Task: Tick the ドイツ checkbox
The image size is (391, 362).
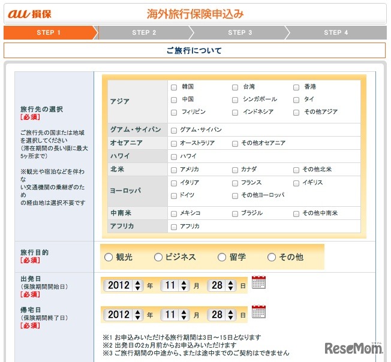Action: click(x=174, y=195)
